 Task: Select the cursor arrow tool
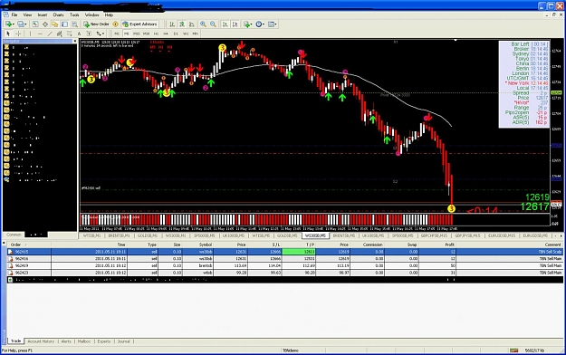pos(8,34)
